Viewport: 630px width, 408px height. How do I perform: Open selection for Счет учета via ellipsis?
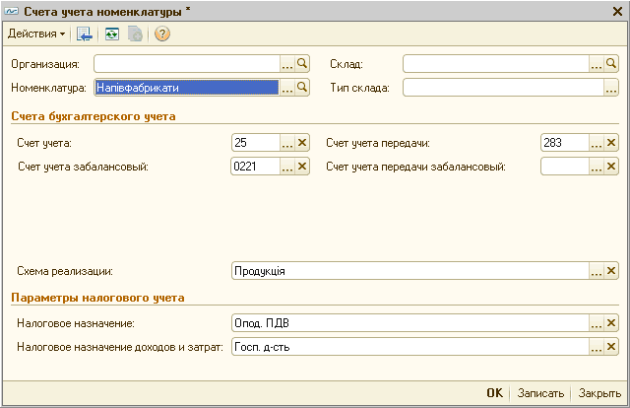[286, 143]
